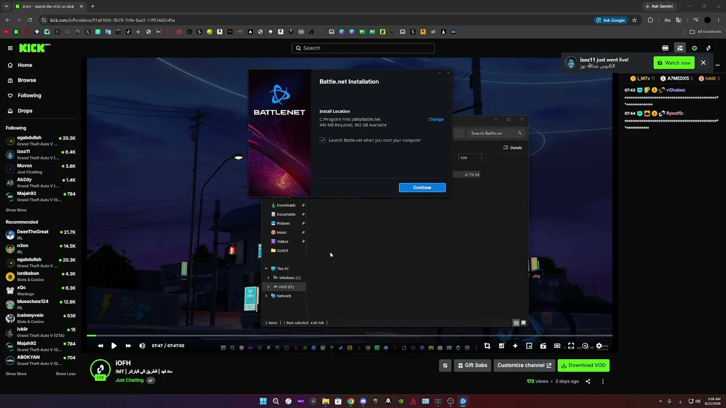Image resolution: width=726 pixels, height=408 pixels.
Task: Open Customize channel
Action: (525, 365)
